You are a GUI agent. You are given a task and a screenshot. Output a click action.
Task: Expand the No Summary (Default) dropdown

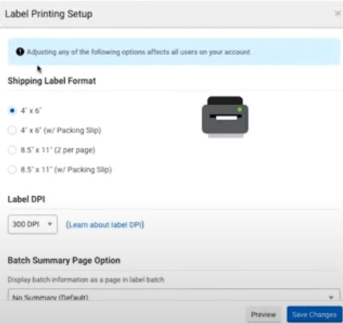click(x=174, y=295)
